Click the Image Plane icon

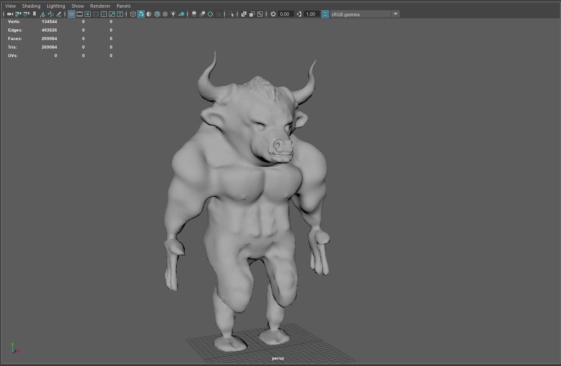click(43, 14)
